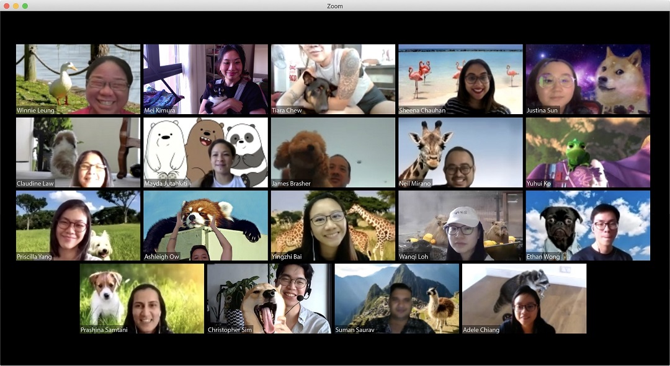Click Tiara Chew's video tile

333,79
